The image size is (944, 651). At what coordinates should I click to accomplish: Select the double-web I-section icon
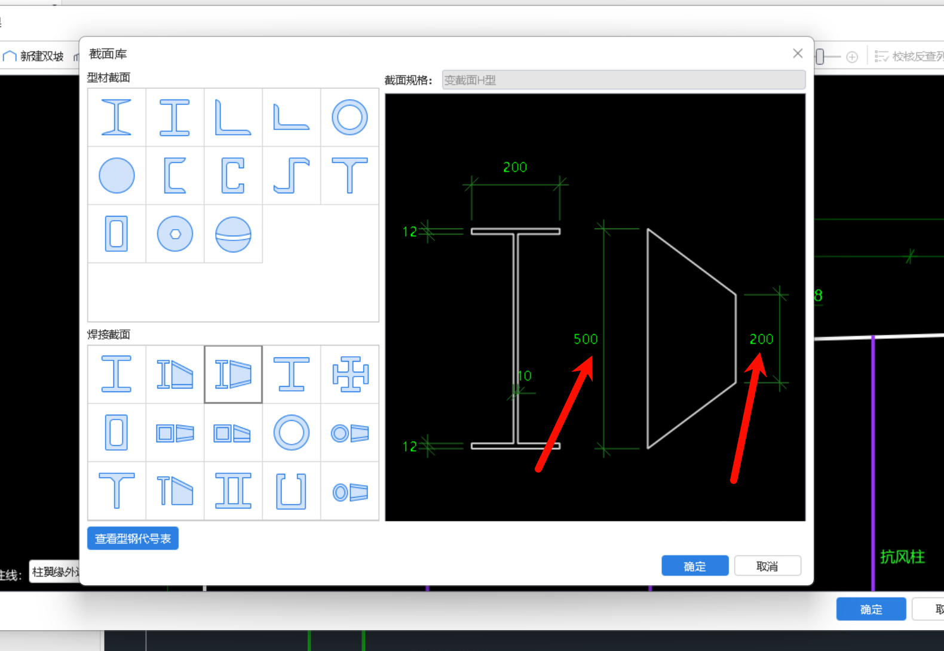point(233,491)
